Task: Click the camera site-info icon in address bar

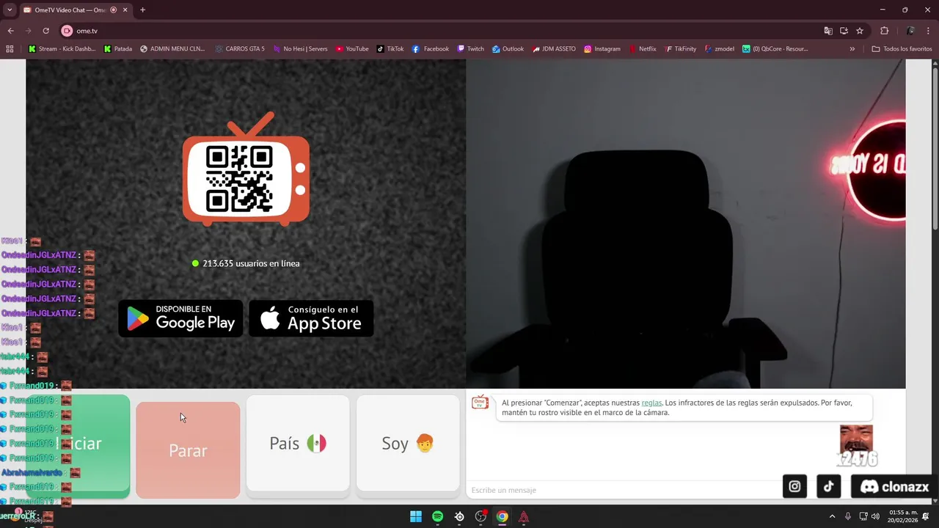Action: tap(67, 31)
